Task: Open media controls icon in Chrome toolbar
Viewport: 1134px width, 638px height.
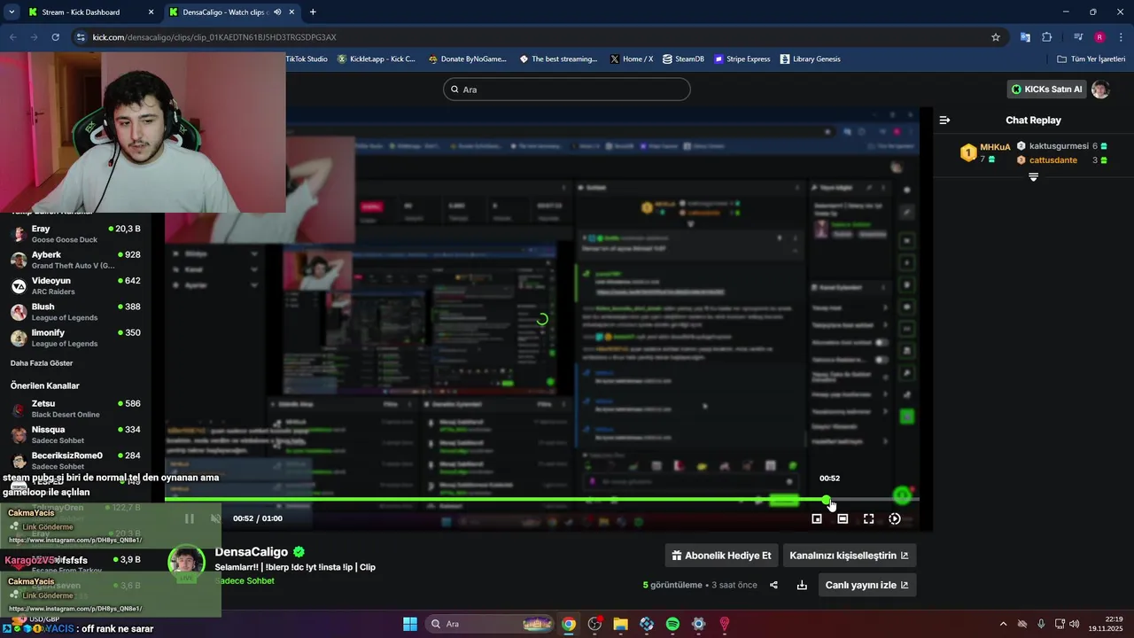Action: point(1078,37)
